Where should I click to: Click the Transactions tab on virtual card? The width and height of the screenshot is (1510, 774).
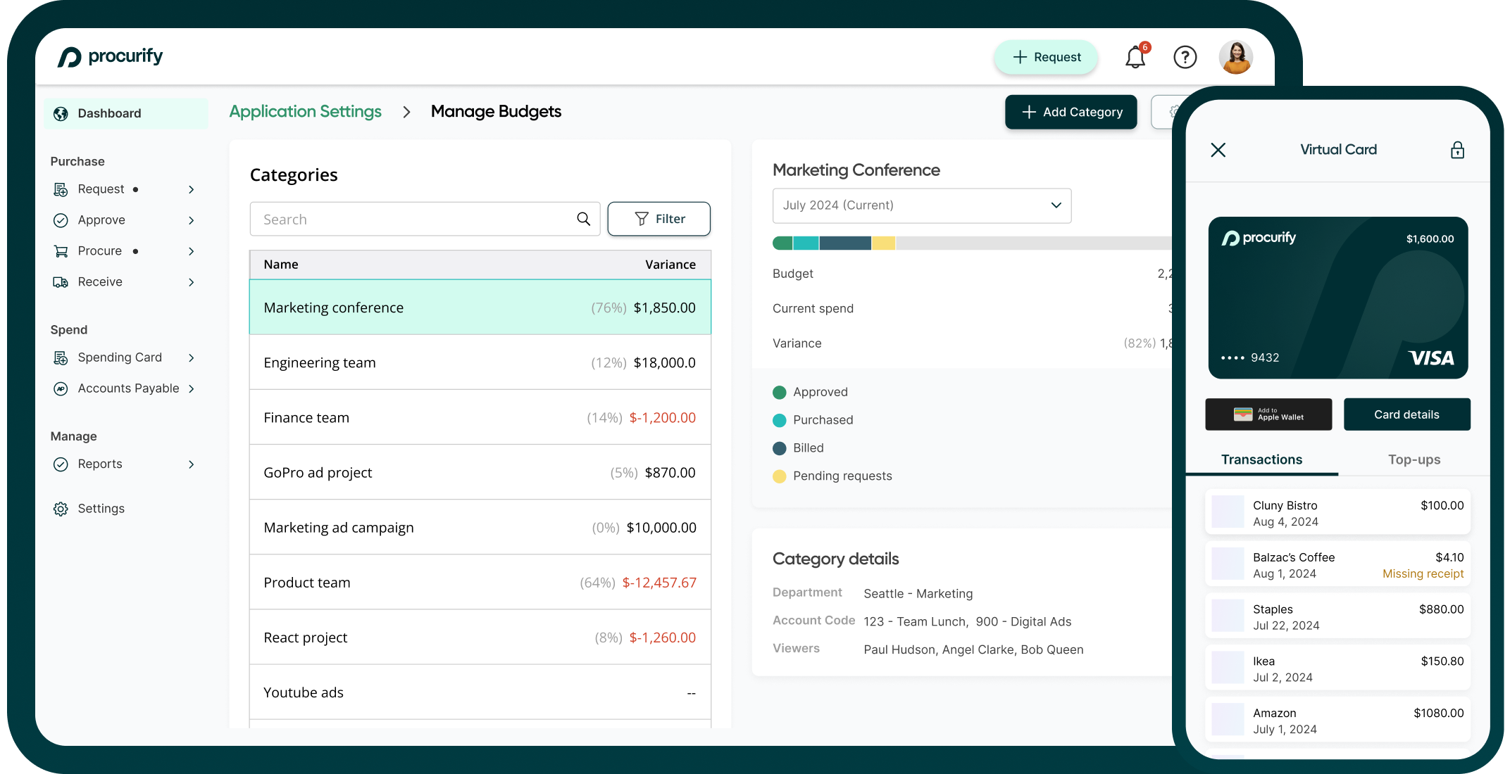point(1261,459)
